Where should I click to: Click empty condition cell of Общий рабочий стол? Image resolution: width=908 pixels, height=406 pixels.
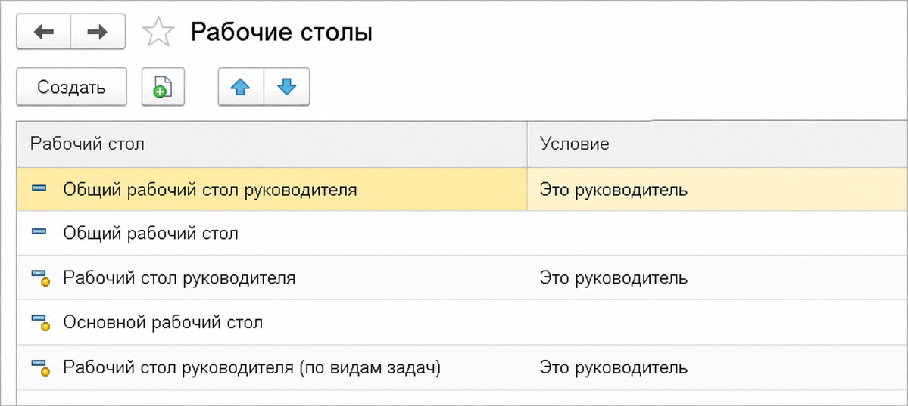(717, 234)
